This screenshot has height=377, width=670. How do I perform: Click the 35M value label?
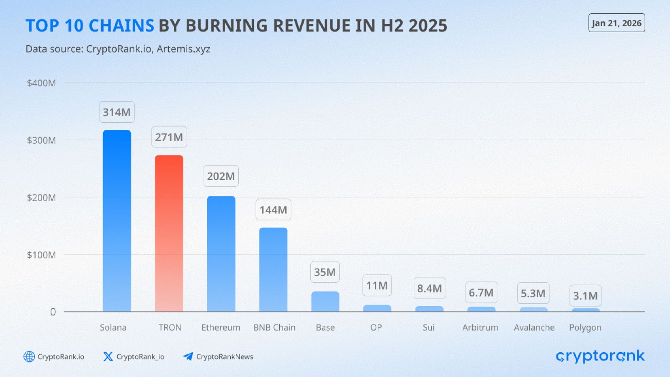pyautogui.click(x=325, y=272)
